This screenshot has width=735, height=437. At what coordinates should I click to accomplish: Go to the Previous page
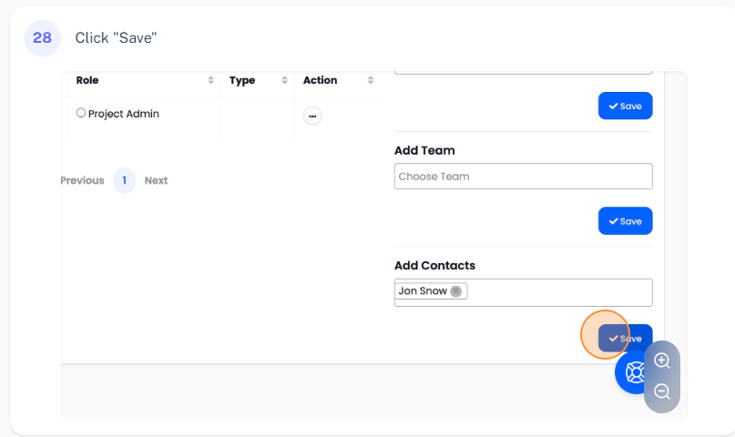(x=82, y=180)
